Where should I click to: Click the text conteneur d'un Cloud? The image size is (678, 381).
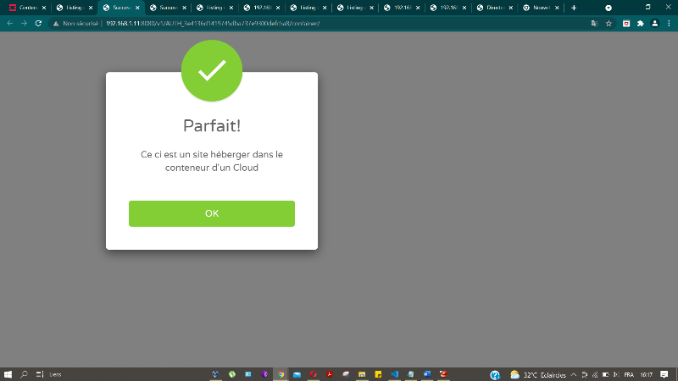point(212,168)
